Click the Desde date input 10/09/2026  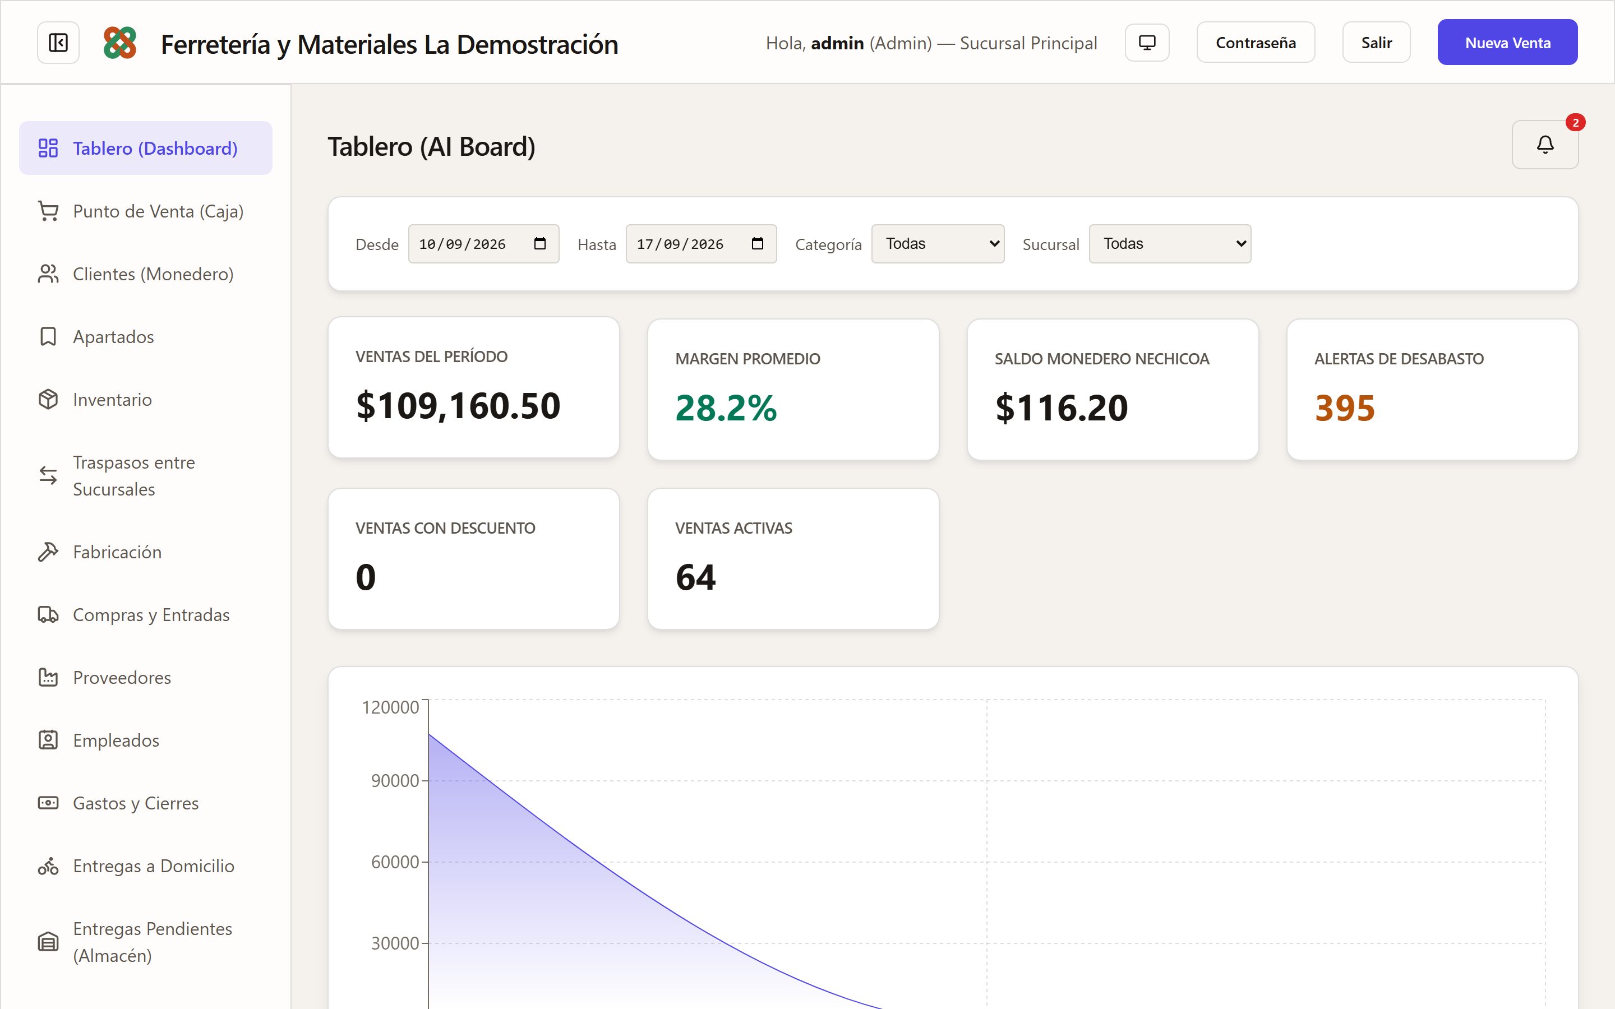[x=484, y=244]
